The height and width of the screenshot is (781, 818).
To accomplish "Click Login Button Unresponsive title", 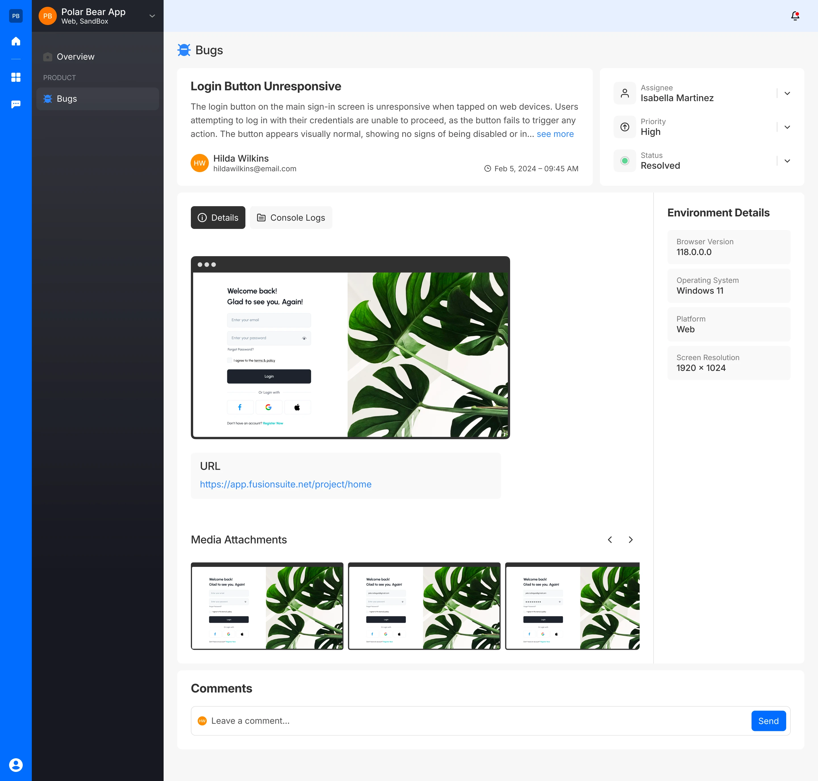I will tap(266, 86).
